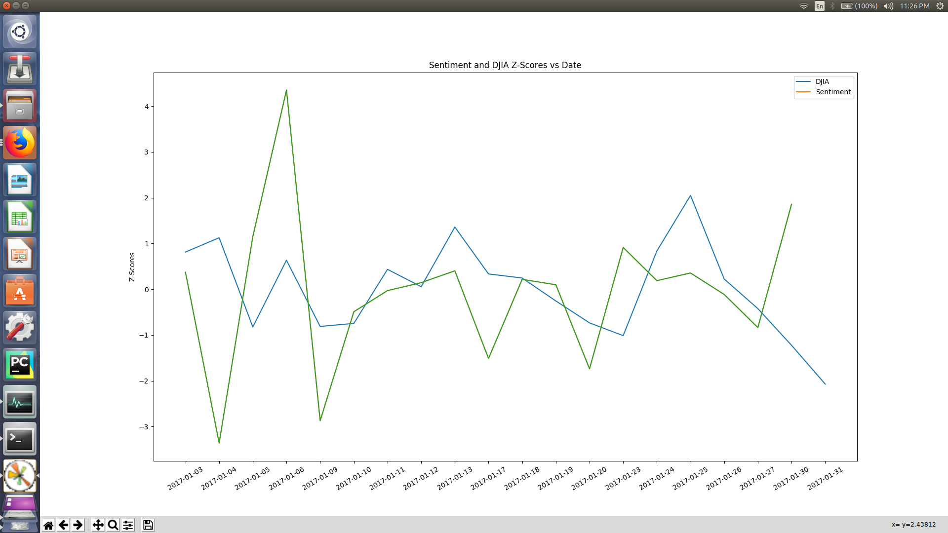Viewport: 948px width, 533px height.
Task: Save the figure with floppy icon
Action: pos(148,525)
